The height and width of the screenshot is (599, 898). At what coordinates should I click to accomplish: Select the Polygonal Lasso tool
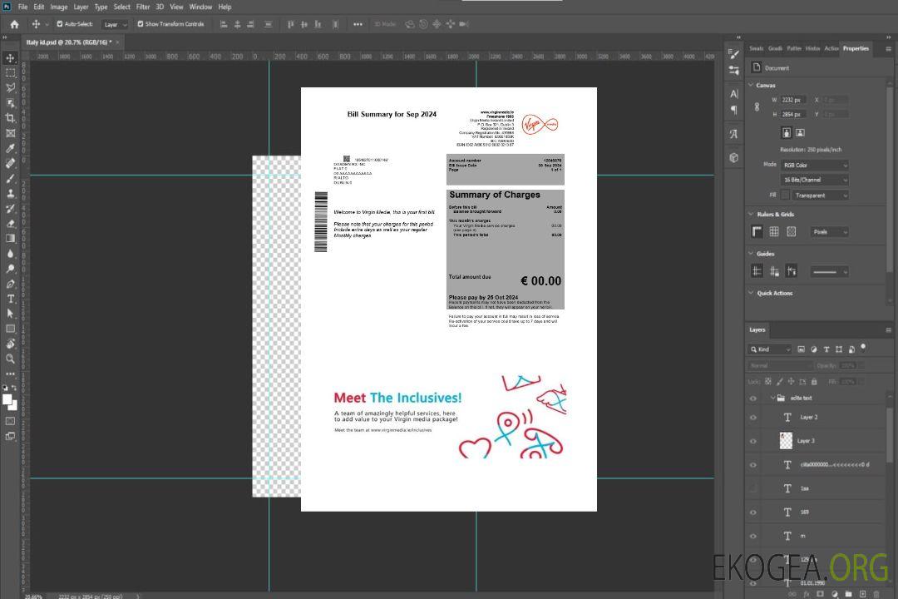coord(10,87)
